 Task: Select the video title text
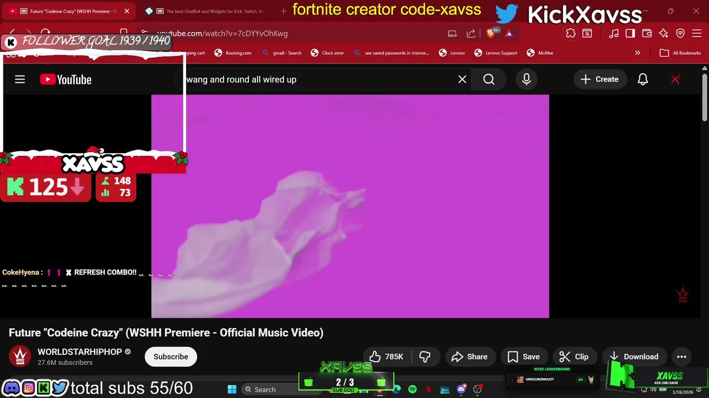pos(166,333)
